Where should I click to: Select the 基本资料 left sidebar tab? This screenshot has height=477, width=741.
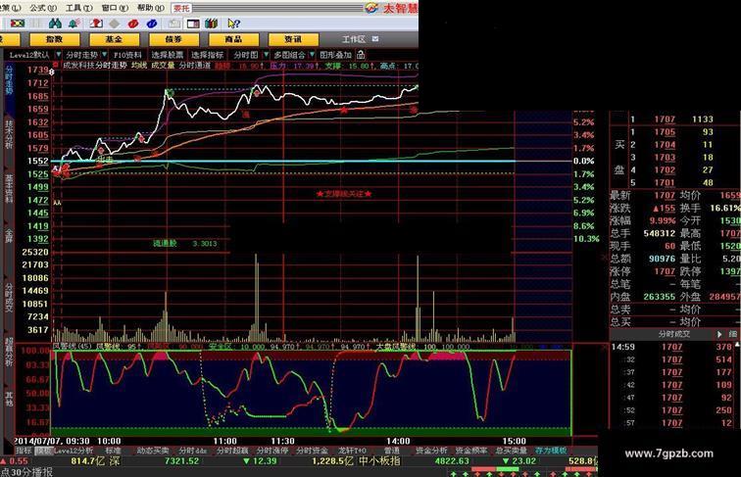9,188
